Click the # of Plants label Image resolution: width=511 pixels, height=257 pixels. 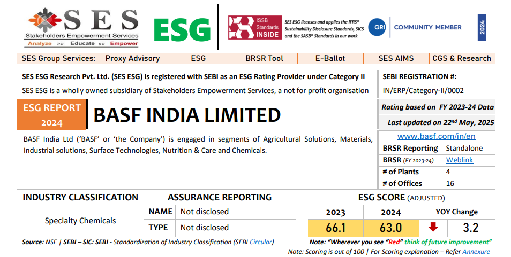click(x=401, y=172)
